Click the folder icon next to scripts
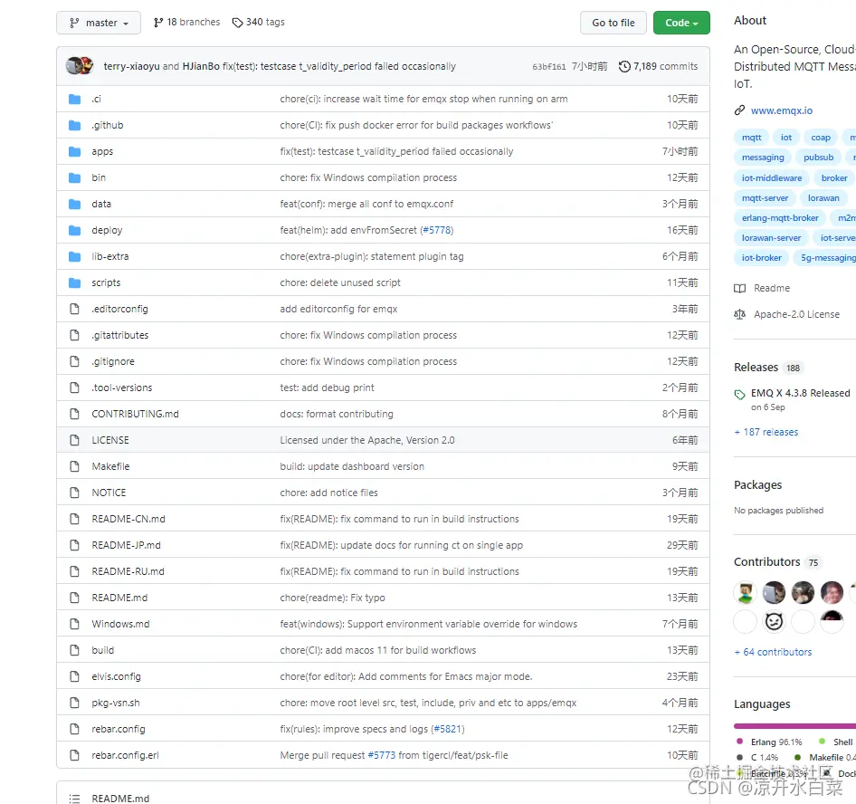The height and width of the screenshot is (804, 856). tap(75, 282)
